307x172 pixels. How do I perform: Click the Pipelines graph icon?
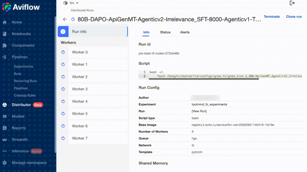tap(5, 57)
